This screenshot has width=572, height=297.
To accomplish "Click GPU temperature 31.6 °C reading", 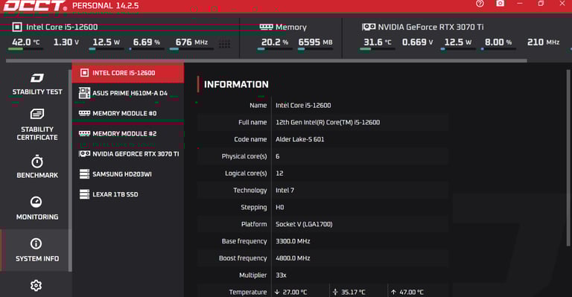I will [x=378, y=42].
